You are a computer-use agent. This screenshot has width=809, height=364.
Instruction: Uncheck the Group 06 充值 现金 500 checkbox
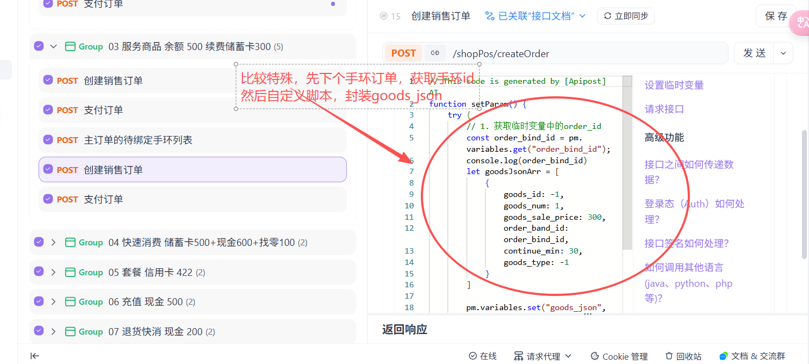(x=39, y=301)
